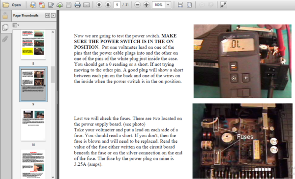Click the Edit PDF pencil icon
295x179 pixels.
click(51, 5)
